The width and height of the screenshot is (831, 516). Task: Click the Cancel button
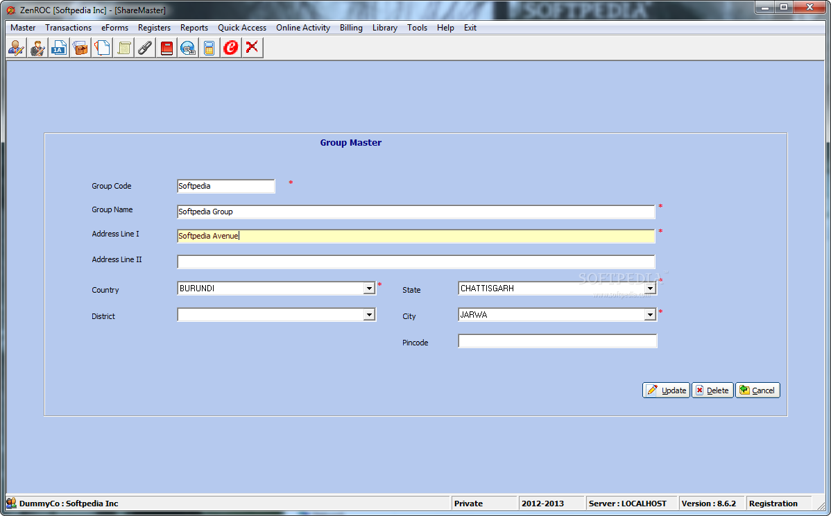tap(758, 390)
